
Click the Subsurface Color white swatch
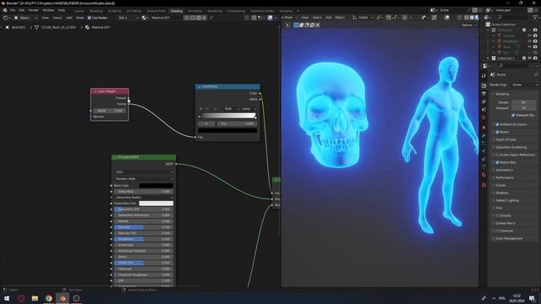[x=156, y=204]
